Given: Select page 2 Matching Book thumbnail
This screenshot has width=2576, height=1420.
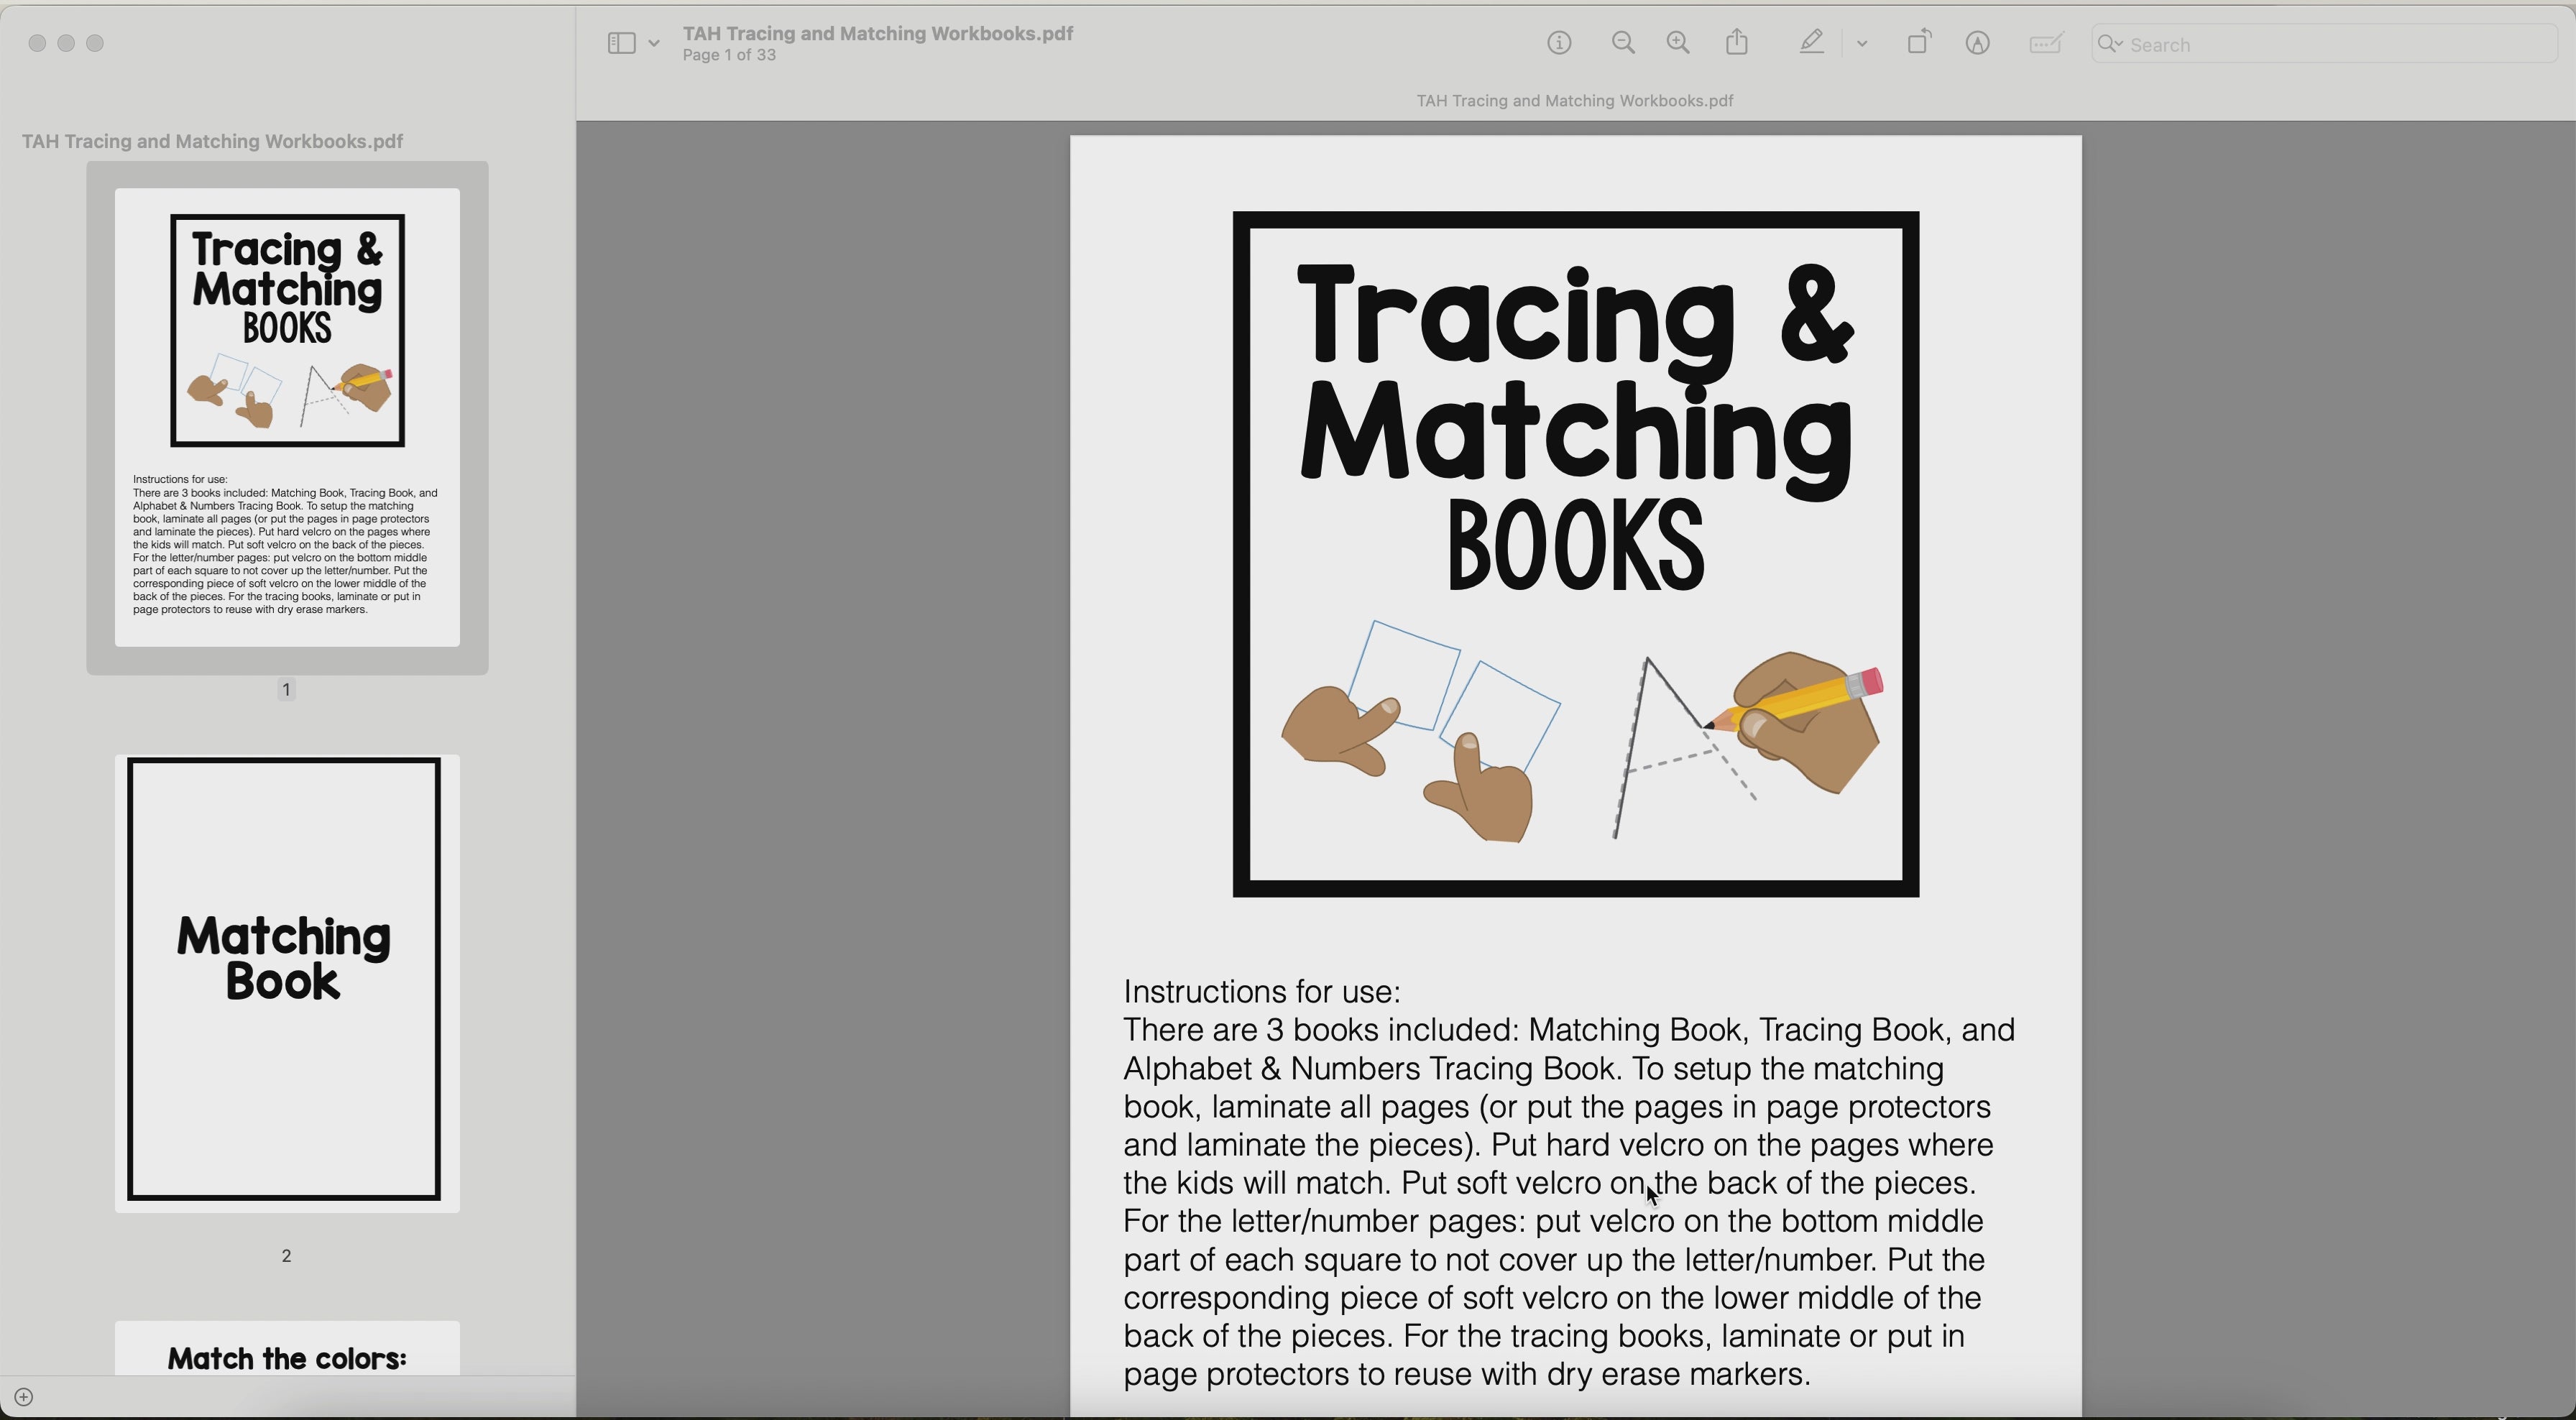Looking at the screenshot, I should [286, 984].
